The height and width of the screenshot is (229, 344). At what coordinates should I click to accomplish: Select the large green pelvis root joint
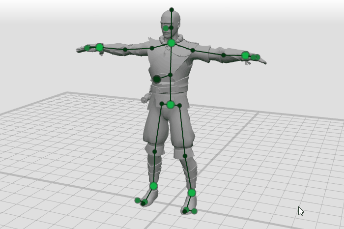click(x=171, y=105)
